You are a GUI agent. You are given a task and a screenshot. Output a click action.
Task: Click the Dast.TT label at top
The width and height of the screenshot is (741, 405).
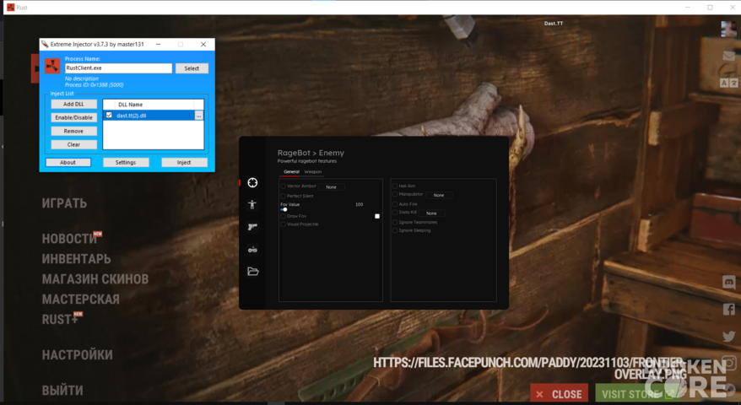pyautogui.click(x=554, y=23)
